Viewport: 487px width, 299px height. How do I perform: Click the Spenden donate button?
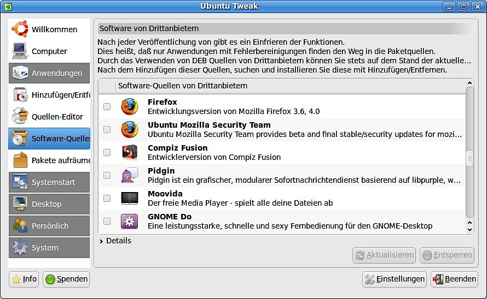coord(66,279)
